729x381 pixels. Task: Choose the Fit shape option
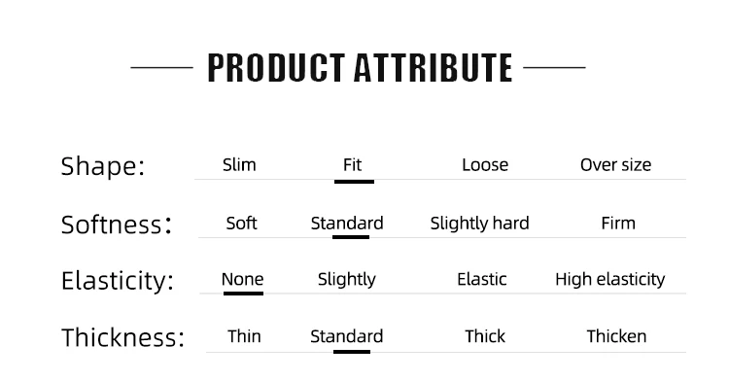click(352, 165)
